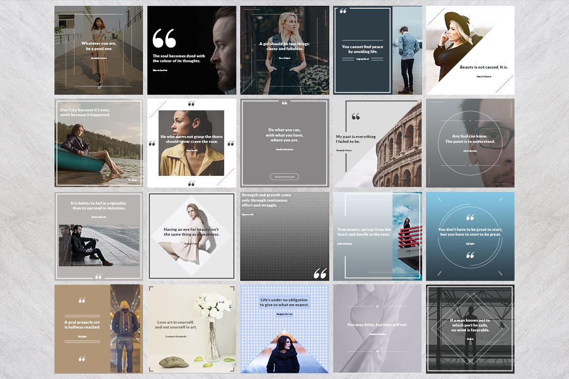Select the "Having an eye for beauty" diamond template
The image size is (569, 379).
coord(192,236)
